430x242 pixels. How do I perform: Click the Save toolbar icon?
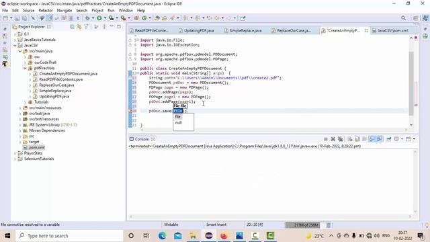pyautogui.click(x=17, y=18)
